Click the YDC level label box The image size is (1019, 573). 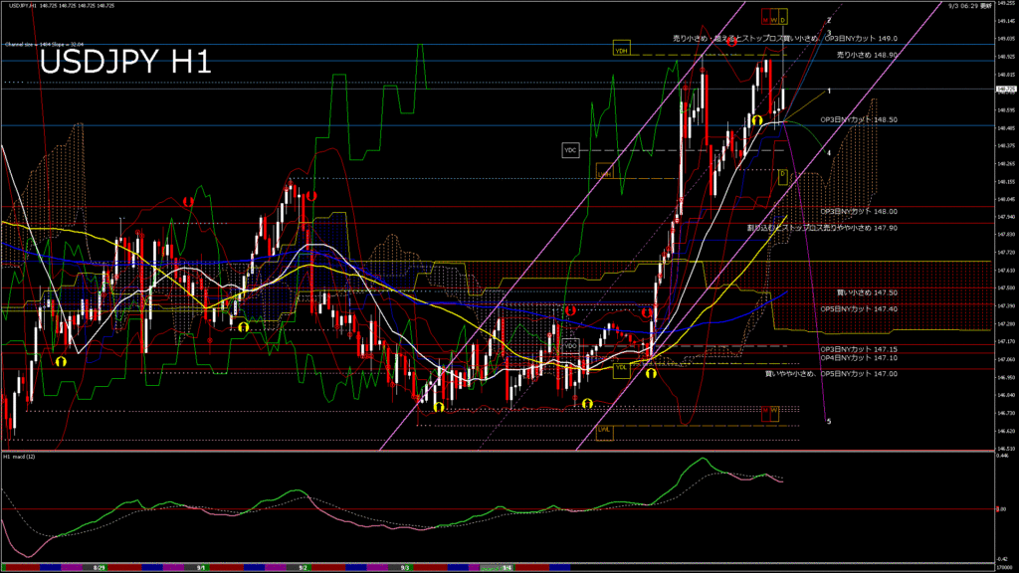tap(570, 149)
